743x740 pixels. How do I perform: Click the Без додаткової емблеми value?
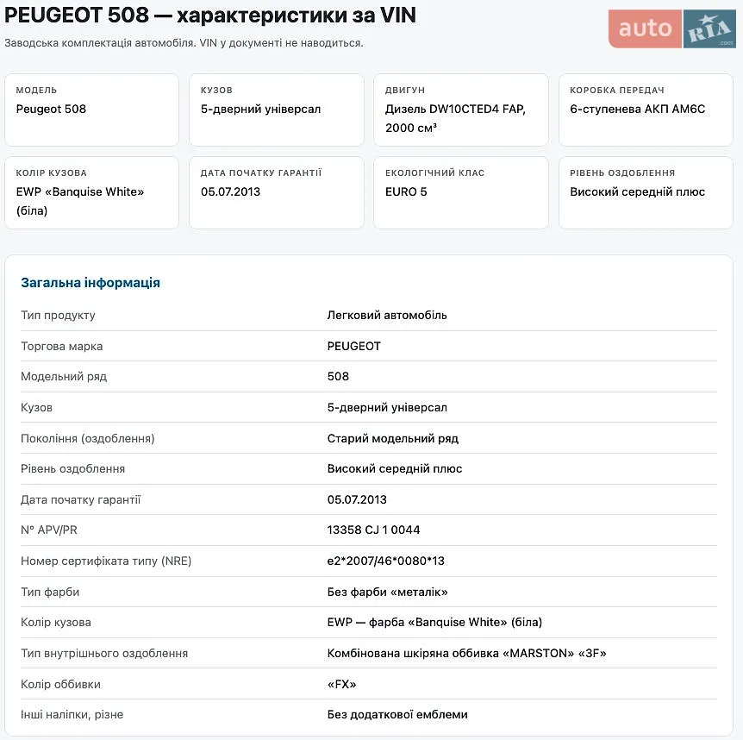(x=397, y=715)
